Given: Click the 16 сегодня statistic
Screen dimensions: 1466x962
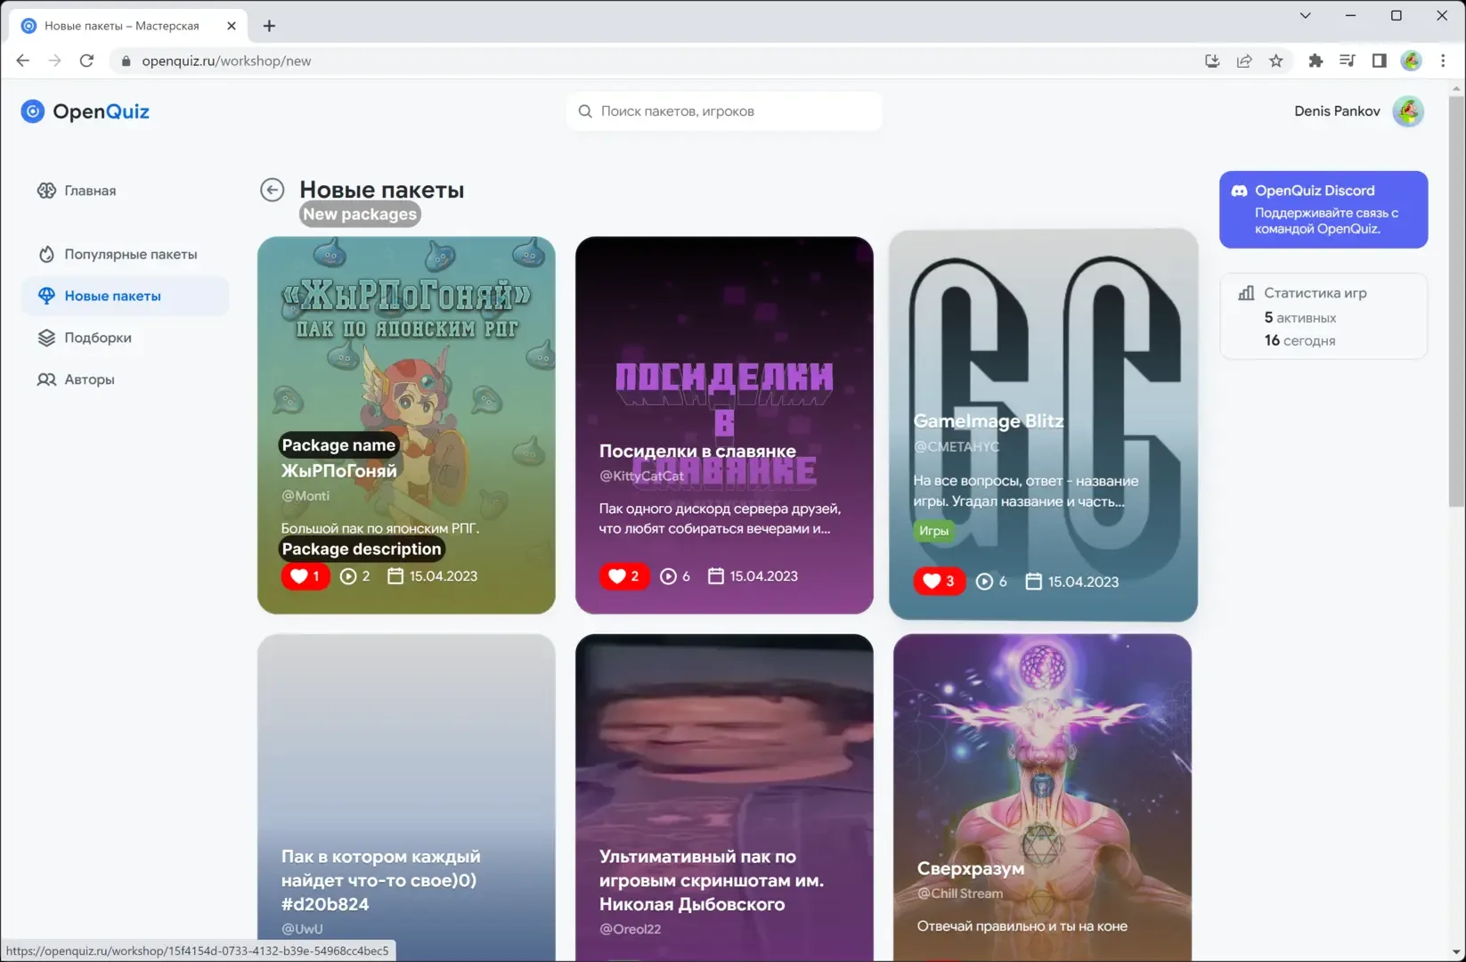Looking at the screenshot, I should point(1299,340).
